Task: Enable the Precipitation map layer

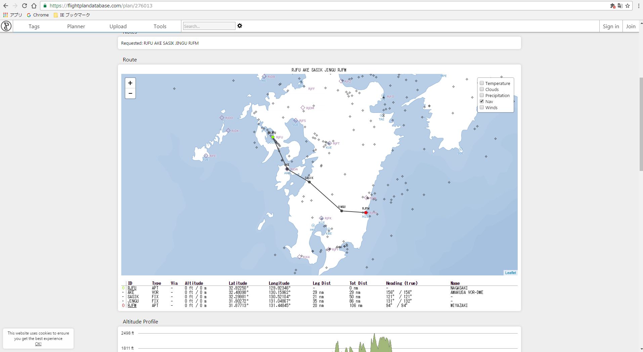Action: click(x=482, y=95)
